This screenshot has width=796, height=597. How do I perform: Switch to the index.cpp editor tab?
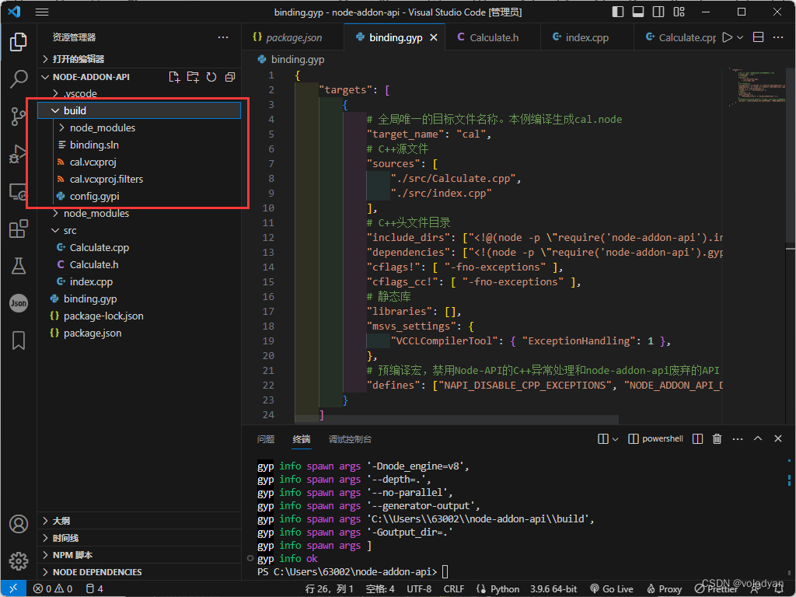[587, 37]
